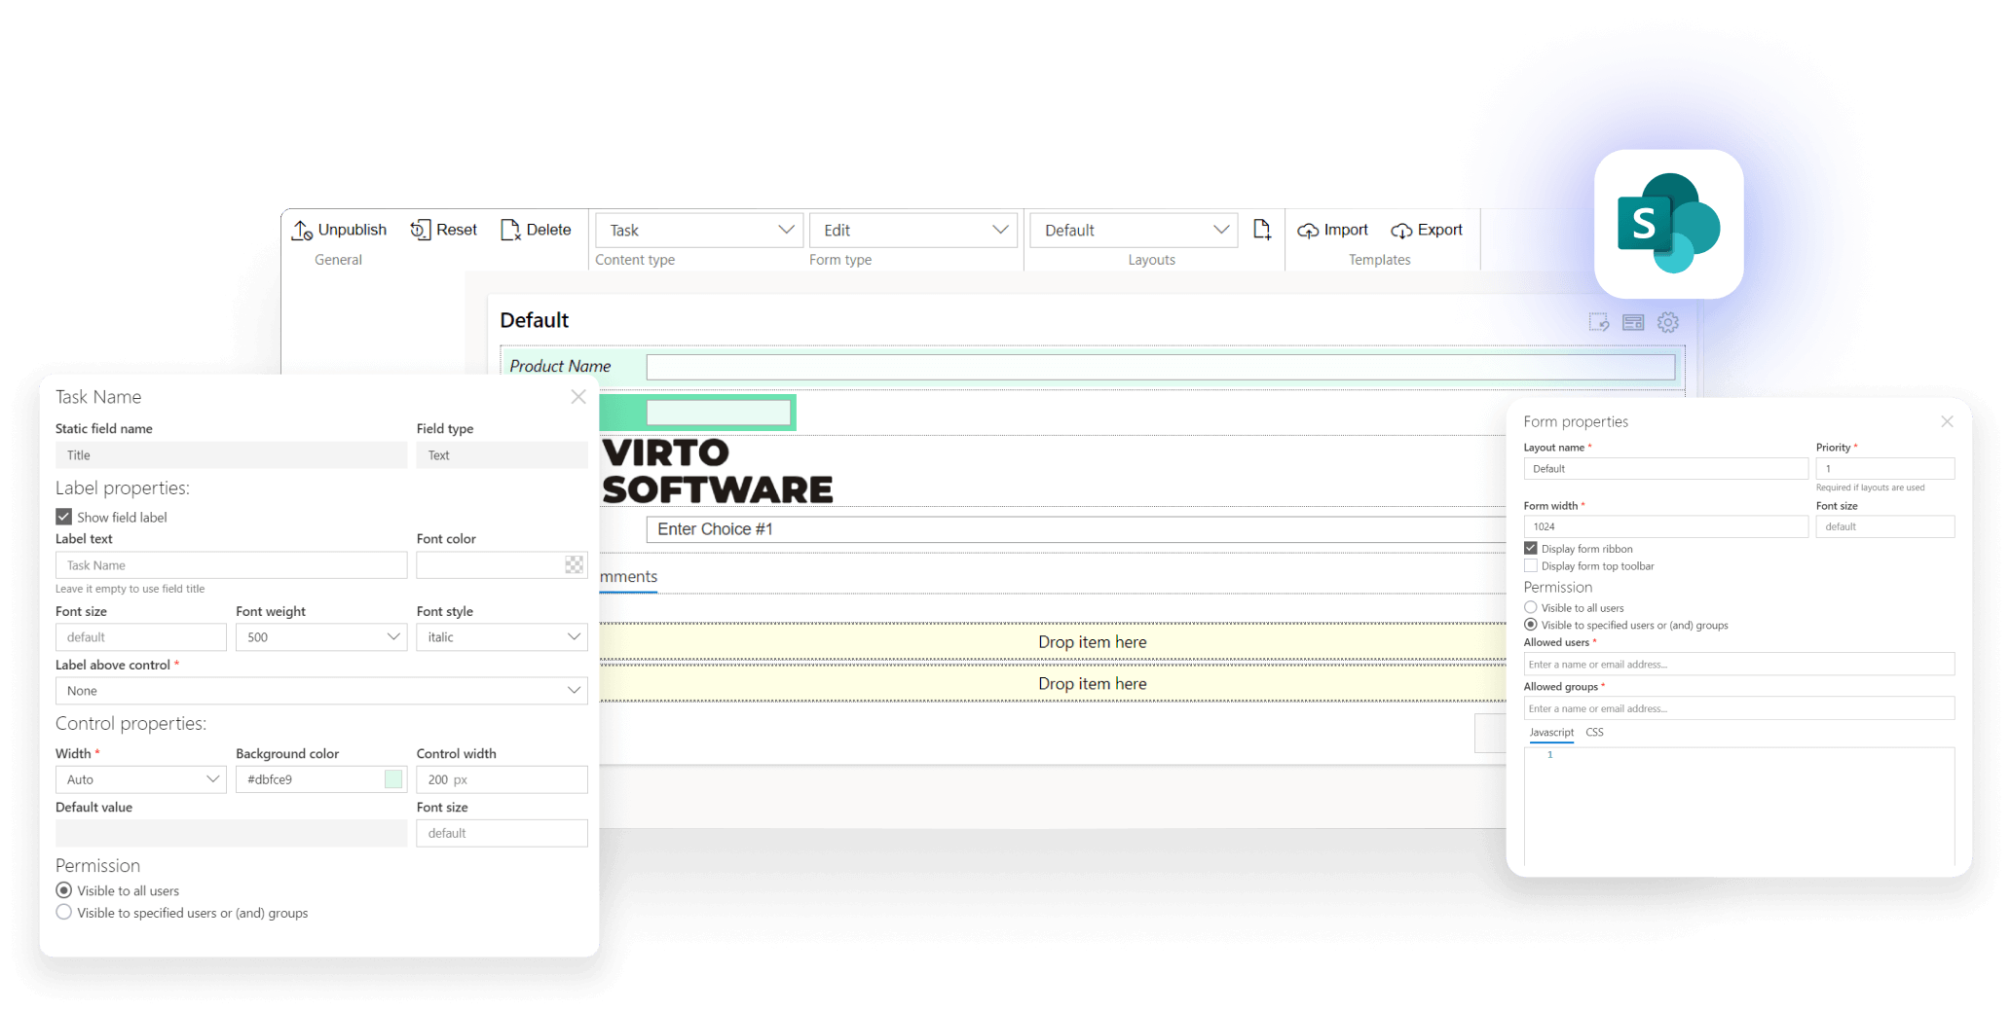The image size is (2011, 1012).
Task: Click the reset-selection icon near Default panel header
Action: 1600,321
